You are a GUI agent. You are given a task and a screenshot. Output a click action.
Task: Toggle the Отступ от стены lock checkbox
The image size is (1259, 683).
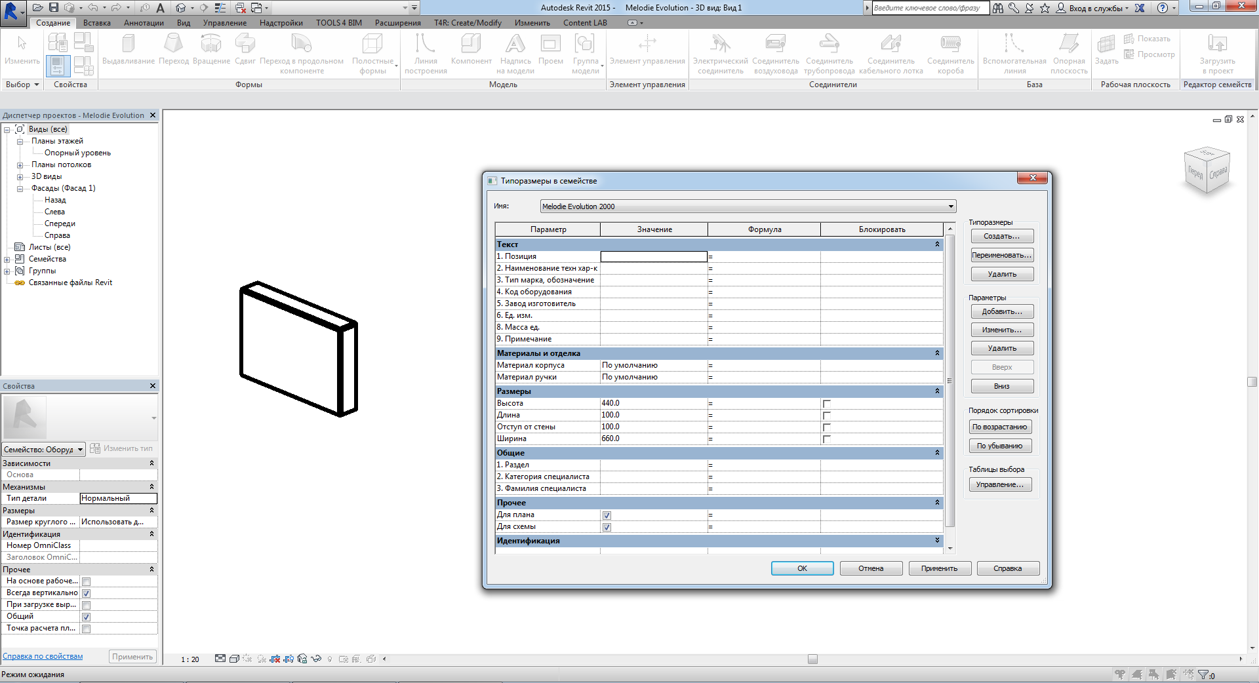(x=827, y=427)
